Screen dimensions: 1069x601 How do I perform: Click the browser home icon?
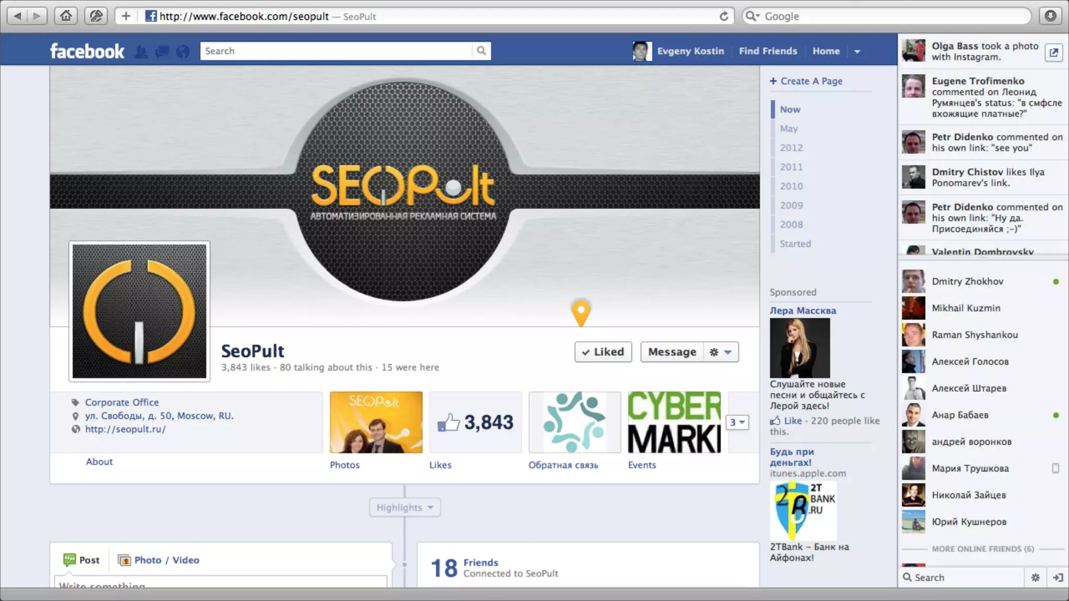pos(66,16)
